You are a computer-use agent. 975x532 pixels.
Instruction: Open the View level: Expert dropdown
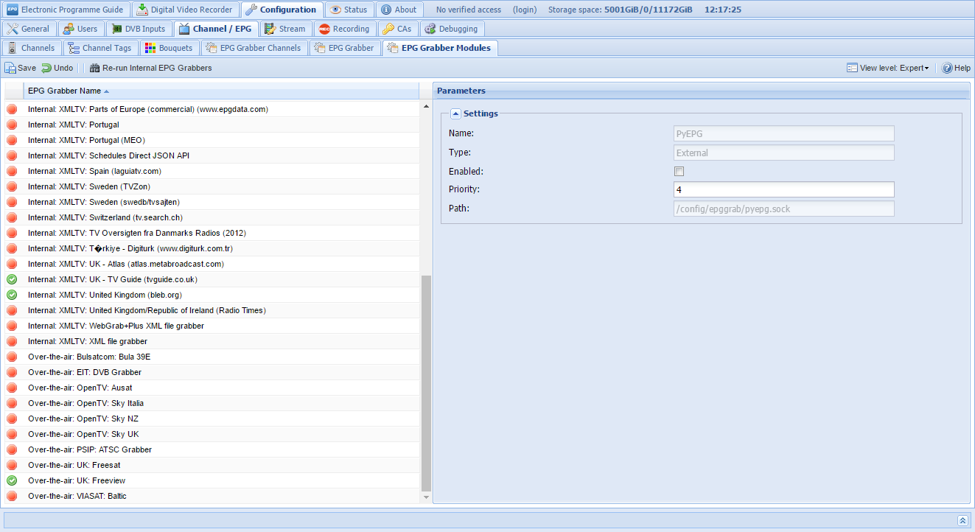point(888,68)
